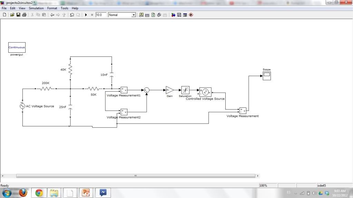The width and height of the screenshot is (353, 198).
Task: Click the Undo arrow in the toolbar
Action: pos(72,15)
